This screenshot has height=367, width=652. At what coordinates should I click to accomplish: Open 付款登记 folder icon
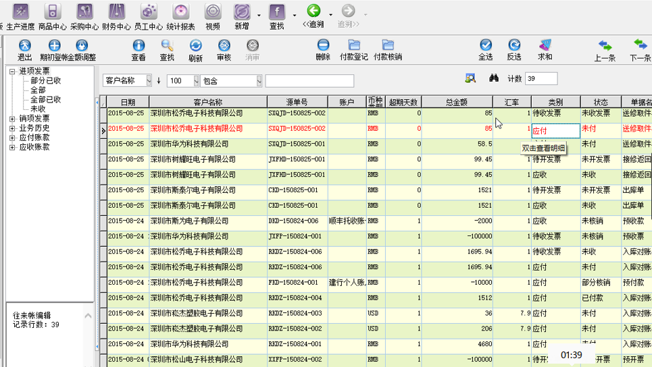[x=354, y=45]
